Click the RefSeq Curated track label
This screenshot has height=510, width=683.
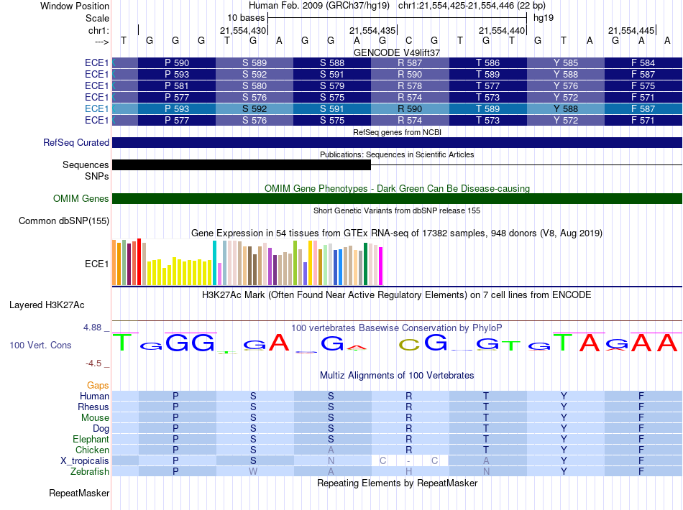coord(75,143)
